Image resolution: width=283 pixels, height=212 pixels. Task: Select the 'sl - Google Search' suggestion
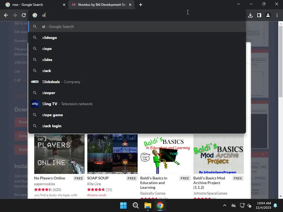coord(137,26)
